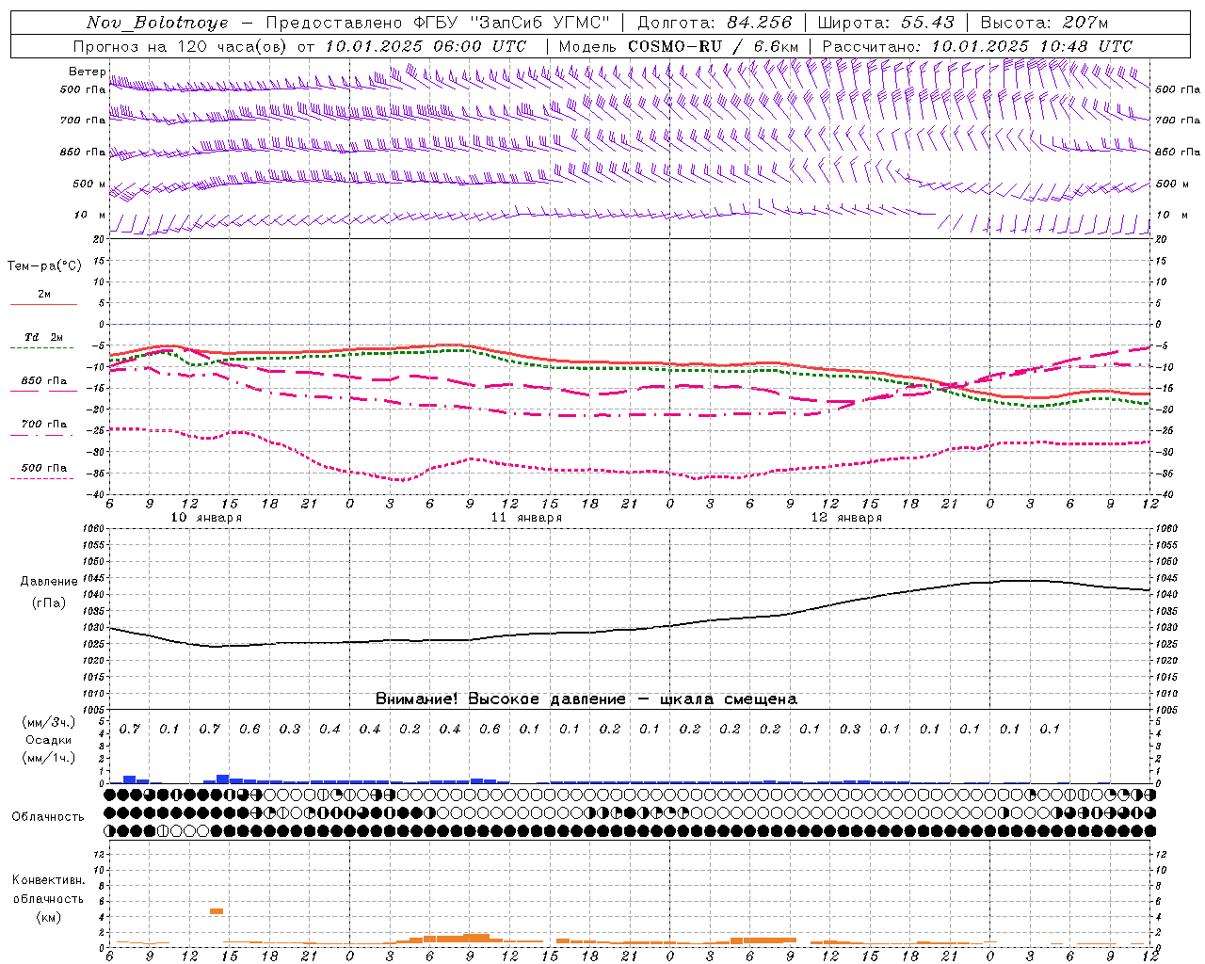
Task: Select the forecast length text Прогноз на 120 часа(ов)
Action: point(182,46)
